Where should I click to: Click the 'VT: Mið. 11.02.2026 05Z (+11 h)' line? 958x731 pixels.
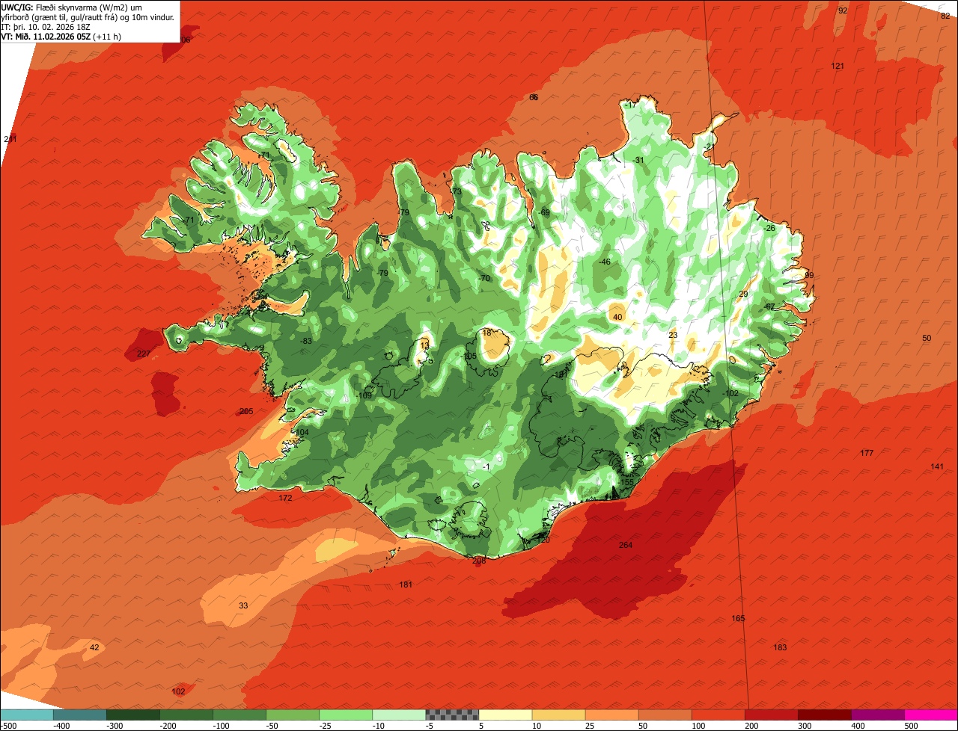coord(61,36)
